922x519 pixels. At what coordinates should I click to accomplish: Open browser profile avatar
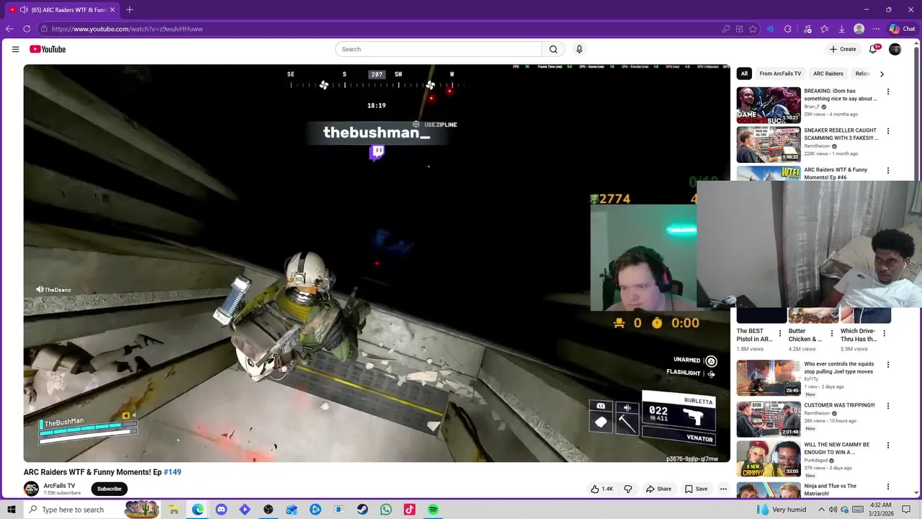pos(859,29)
